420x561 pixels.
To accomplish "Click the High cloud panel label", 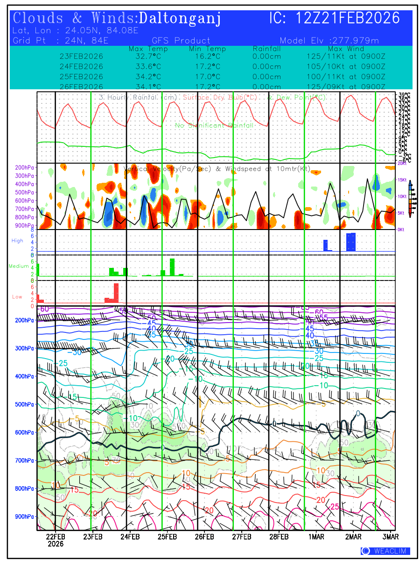I will click(17, 241).
